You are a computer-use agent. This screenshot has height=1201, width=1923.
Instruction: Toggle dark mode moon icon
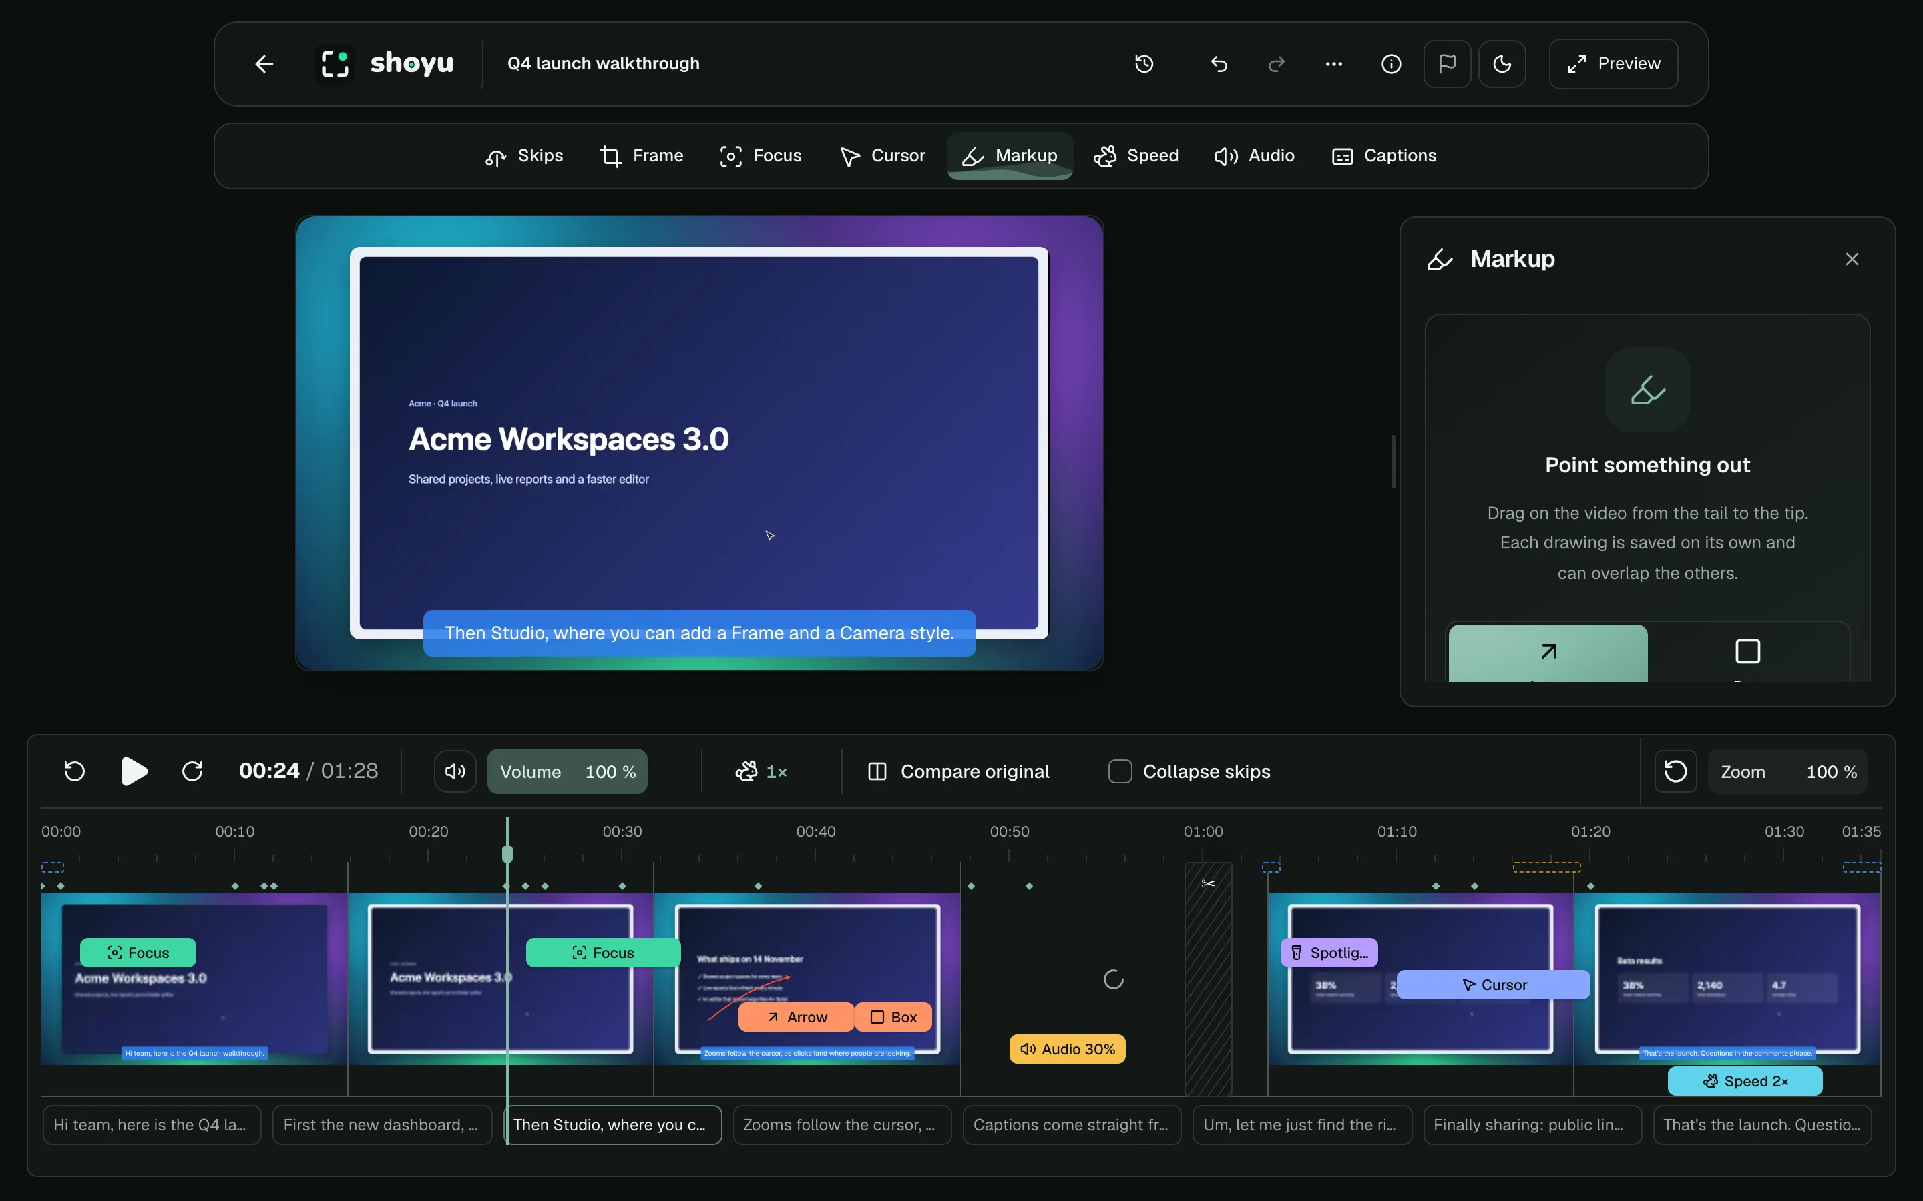(x=1502, y=63)
